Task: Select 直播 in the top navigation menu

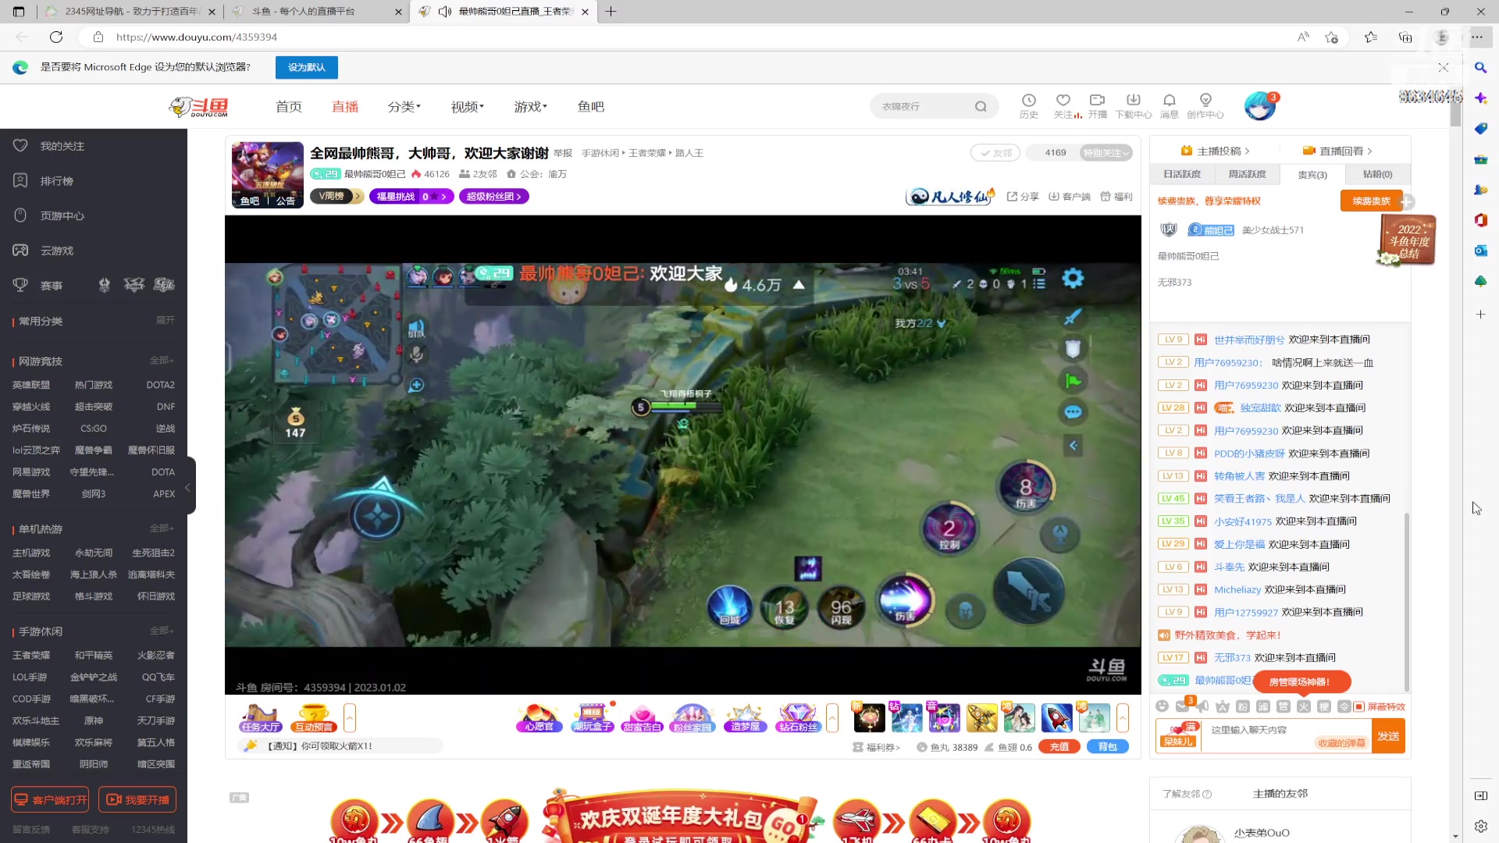Action: click(346, 106)
